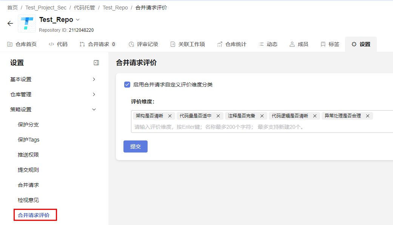Screen dimensions: 393x225
Task: Remove the 代码量是否适中 tag
Action: (x=218, y=116)
